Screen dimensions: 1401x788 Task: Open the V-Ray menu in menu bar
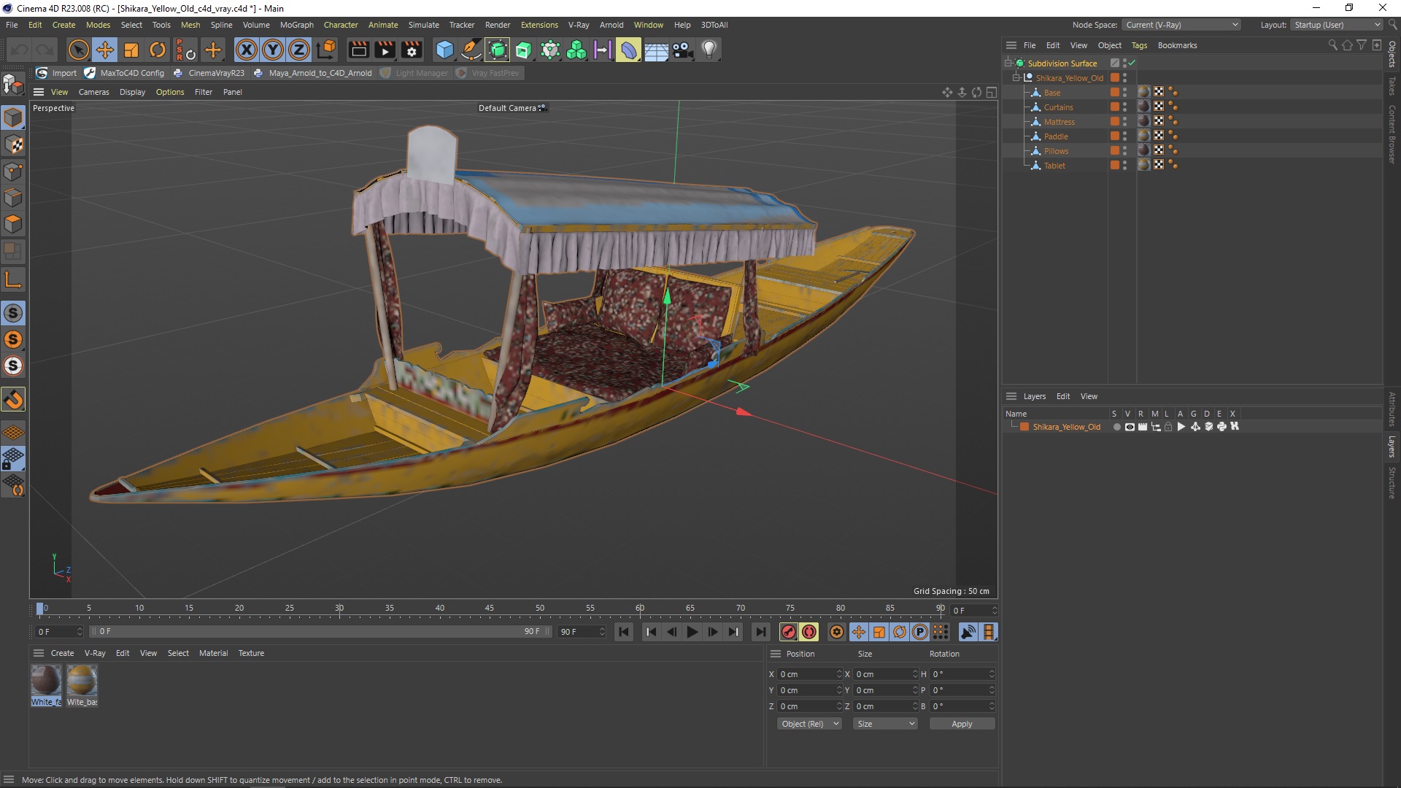point(579,25)
